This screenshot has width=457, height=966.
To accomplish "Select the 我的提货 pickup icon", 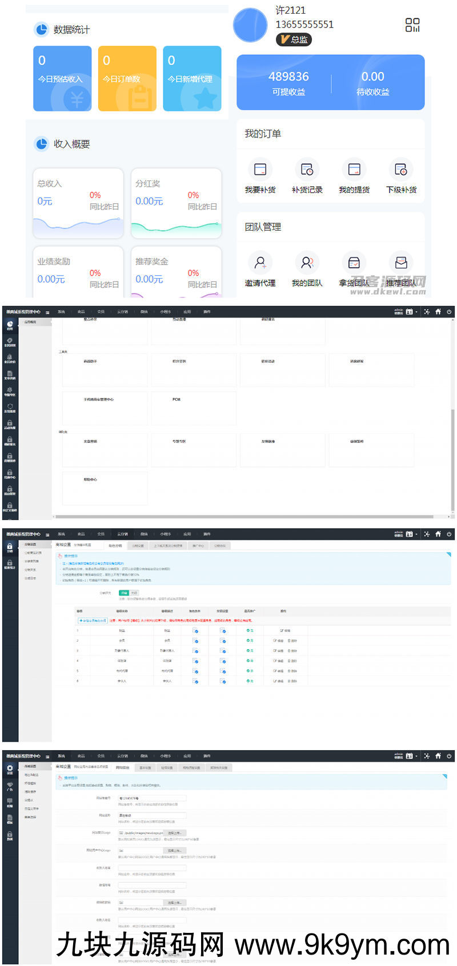I will tap(354, 170).
